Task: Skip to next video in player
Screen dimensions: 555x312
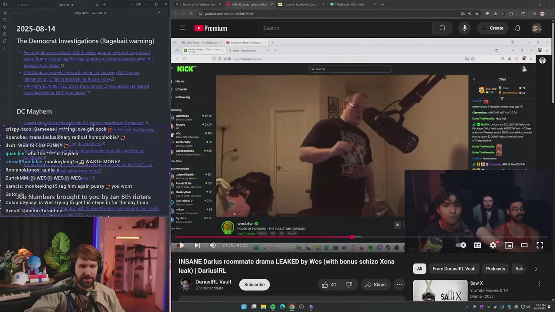Action: click(197, 245)
